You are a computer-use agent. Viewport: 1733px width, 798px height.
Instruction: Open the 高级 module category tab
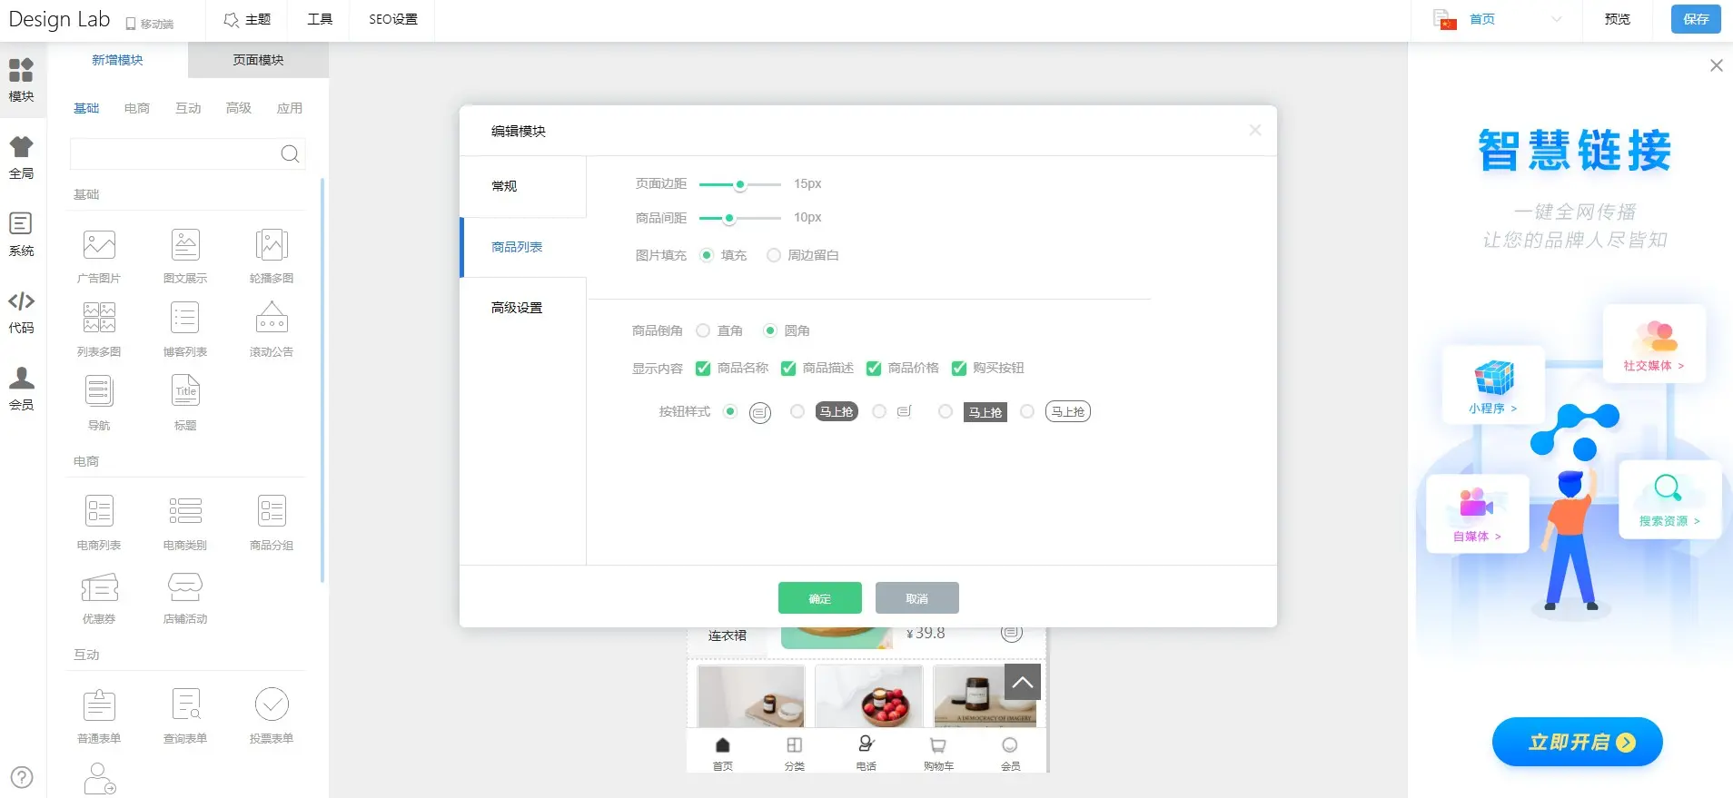[x=239, y=108]
